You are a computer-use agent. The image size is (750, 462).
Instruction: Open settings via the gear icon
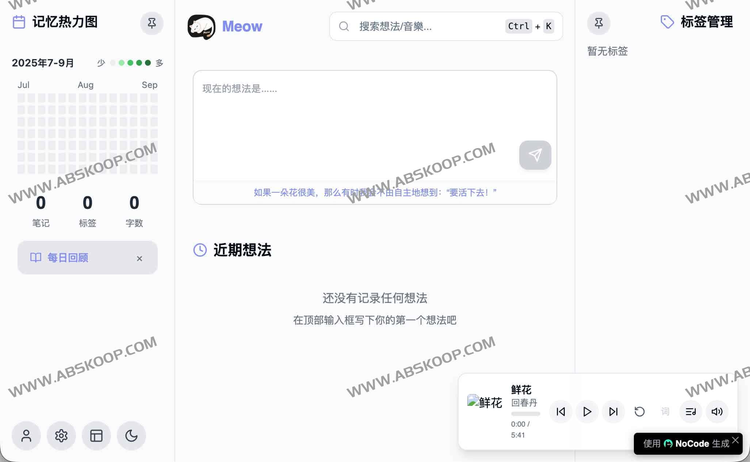[x=61, y=436]
